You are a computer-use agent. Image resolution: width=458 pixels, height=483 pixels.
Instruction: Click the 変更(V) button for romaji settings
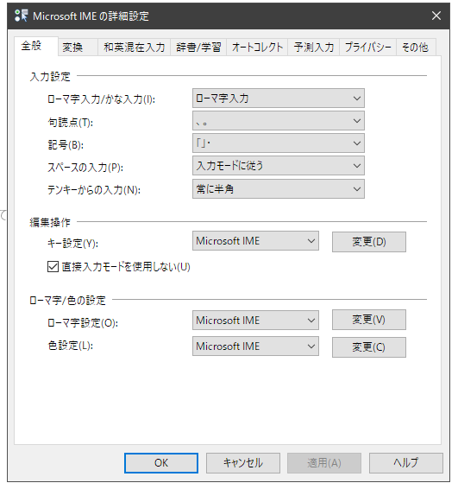point(369,320)
